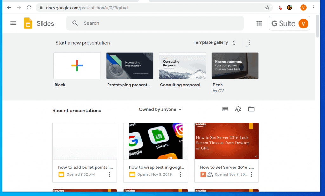Click the 'Consulting proposal' label
This screenshot has height=196, width=325.
(180, 85)
